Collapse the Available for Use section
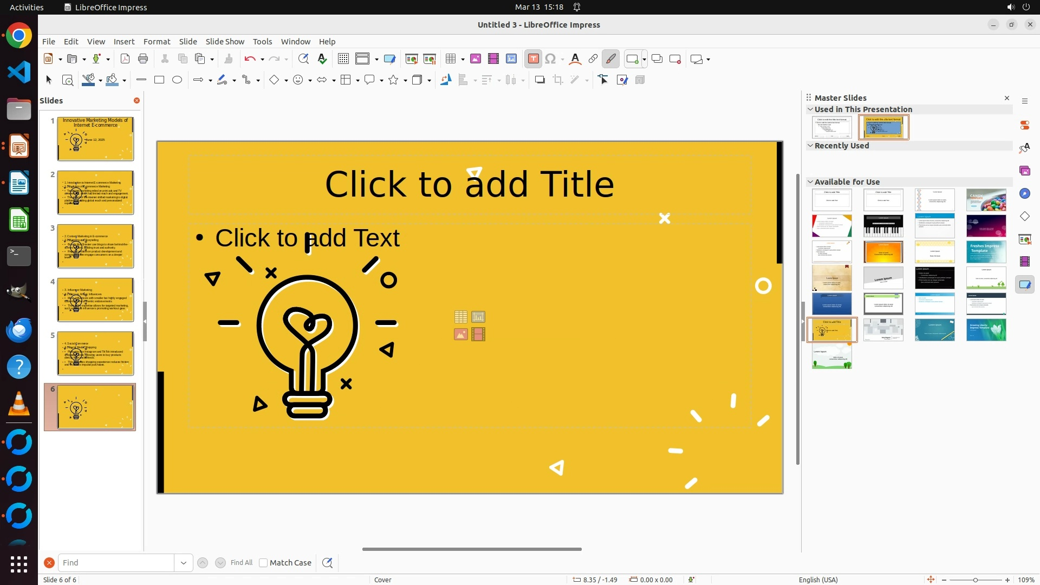This screenshot has height=585, width=1040. 810,182
